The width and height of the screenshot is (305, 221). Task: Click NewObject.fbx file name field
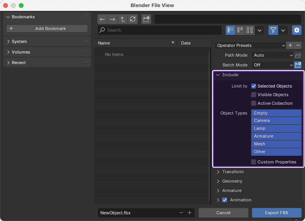click(x=146, y=213)
